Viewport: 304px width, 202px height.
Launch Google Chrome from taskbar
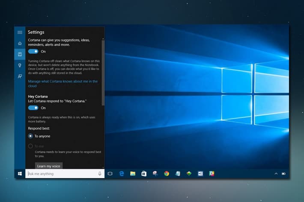167,173
